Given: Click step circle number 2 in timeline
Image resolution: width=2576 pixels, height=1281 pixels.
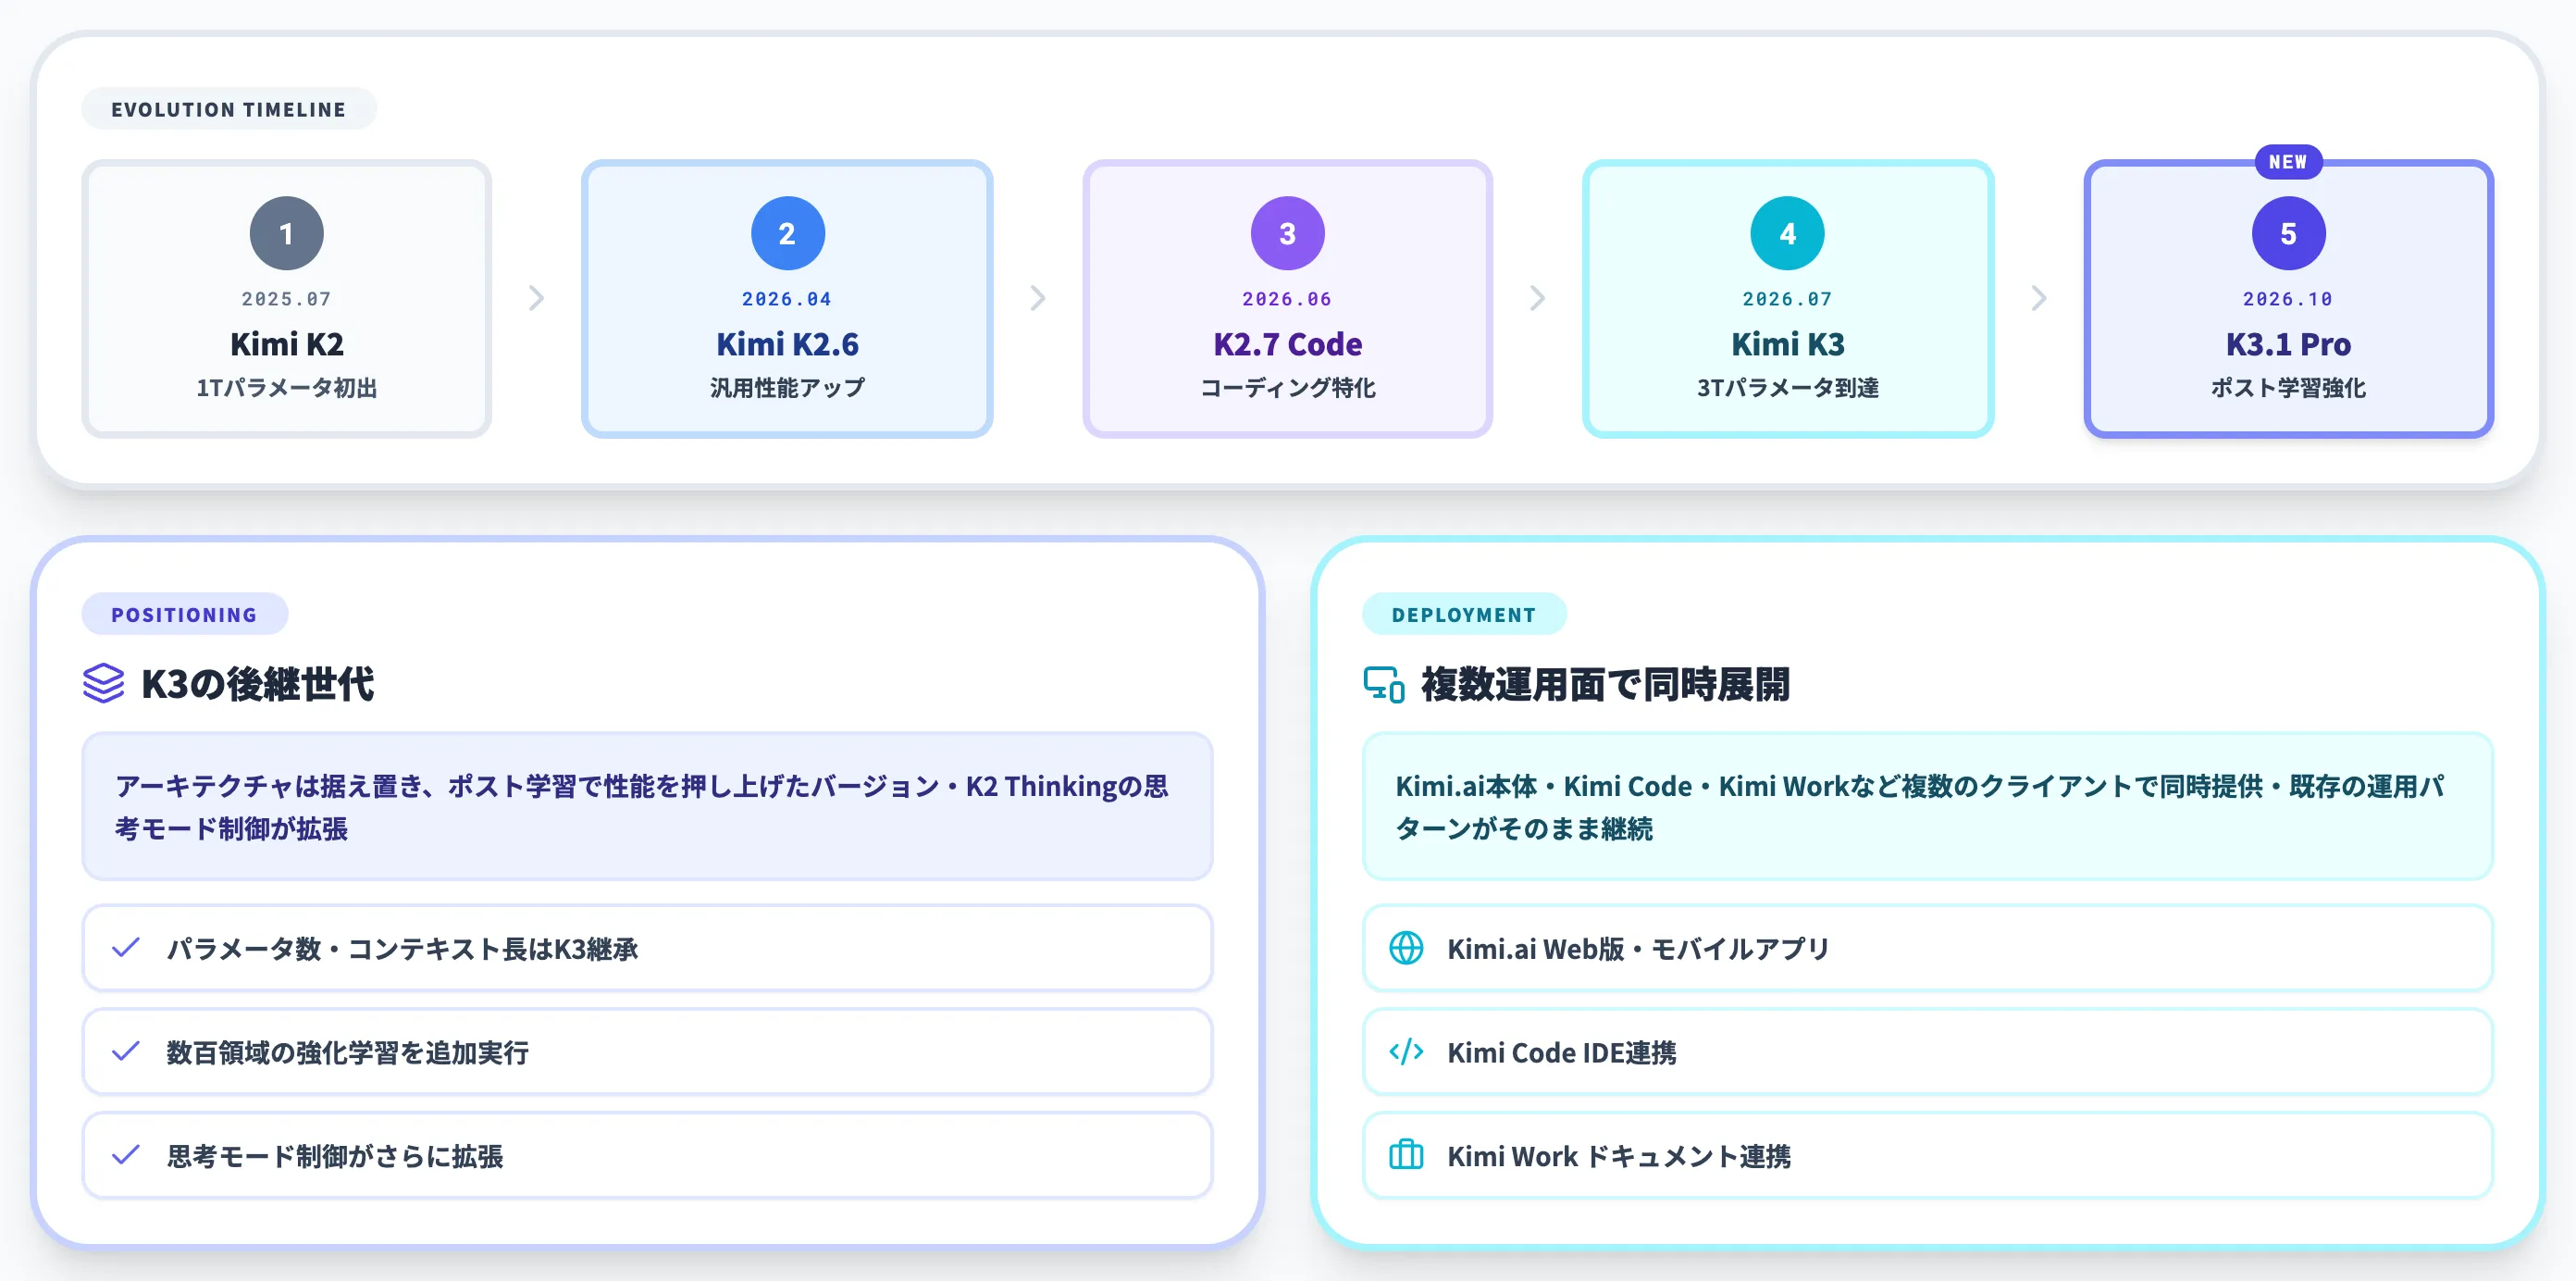Looking at the screenshot, I should [x=788, y=233].
